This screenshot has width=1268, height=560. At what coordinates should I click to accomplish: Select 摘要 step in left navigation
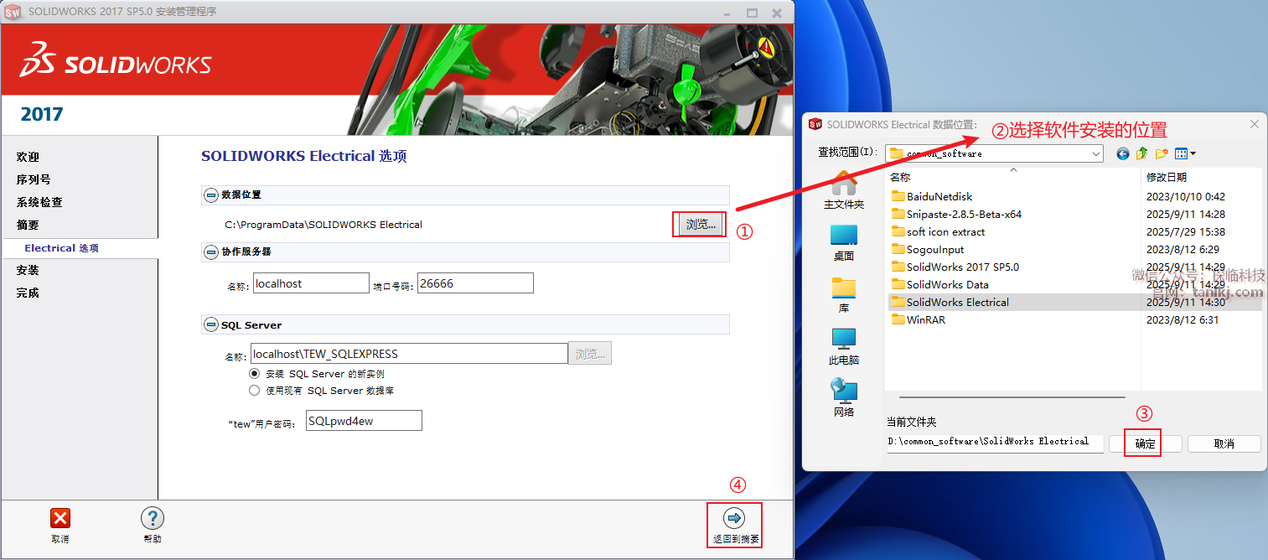click(28, 225)
